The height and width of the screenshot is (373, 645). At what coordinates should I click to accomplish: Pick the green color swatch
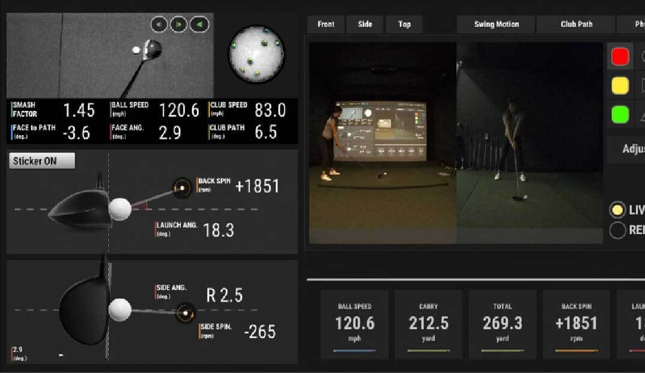[620, 114]
